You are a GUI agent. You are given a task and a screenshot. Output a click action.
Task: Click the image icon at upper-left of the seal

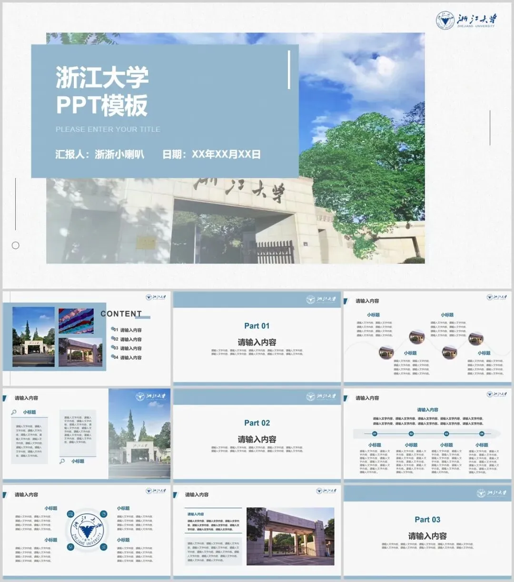tap(71, 514)
